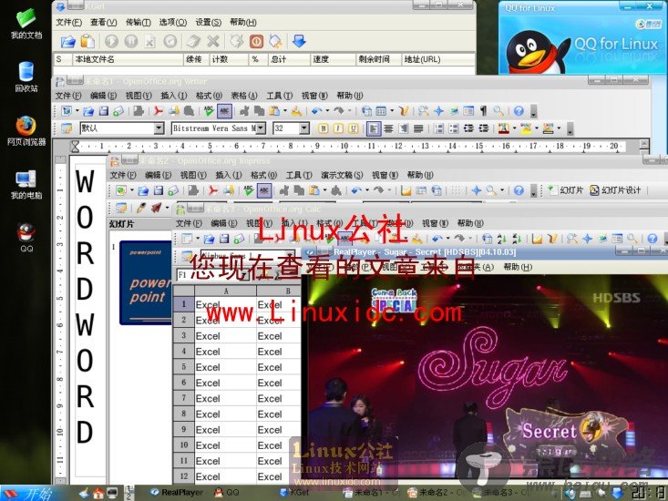Select the powerpoint slide thumbnail in Impress
Image resolution: width=668 pixels, height=501 pixels.
point(146,283)
